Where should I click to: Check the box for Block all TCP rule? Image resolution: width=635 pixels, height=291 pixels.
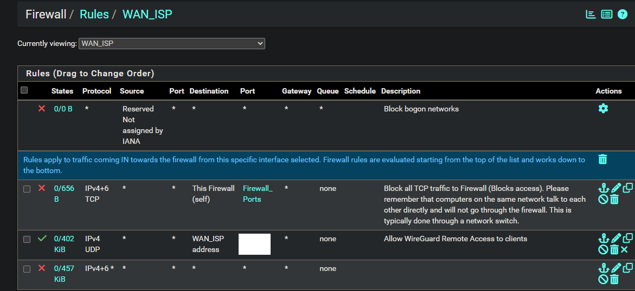coord(27,189)
